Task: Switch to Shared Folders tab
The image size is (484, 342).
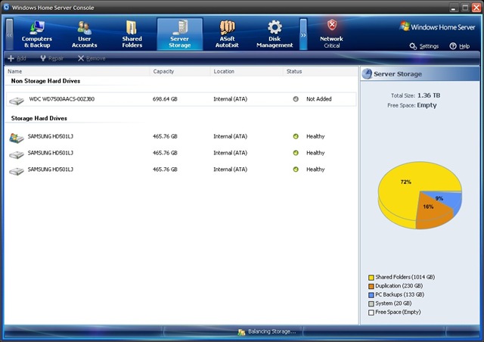Action: [132, 34]
